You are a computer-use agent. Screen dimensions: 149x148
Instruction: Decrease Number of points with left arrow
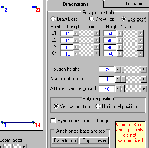pyautogui.click(x=118, y=79)
